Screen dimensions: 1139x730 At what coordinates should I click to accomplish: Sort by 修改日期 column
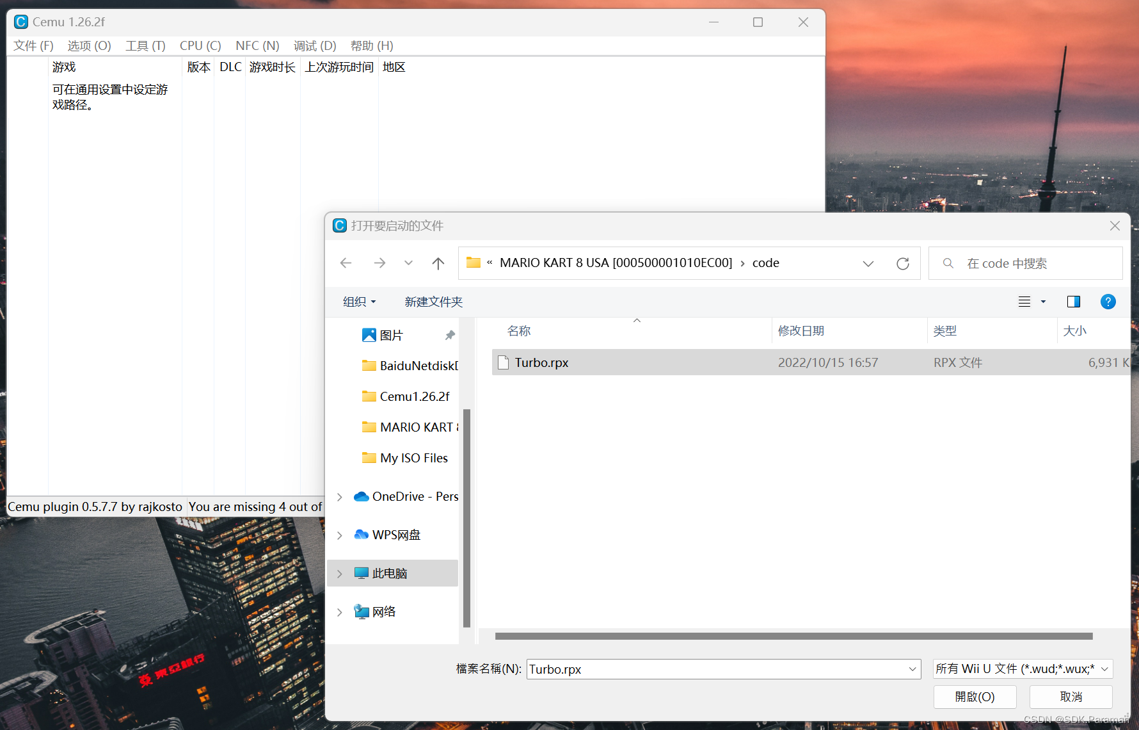point(801,331)
